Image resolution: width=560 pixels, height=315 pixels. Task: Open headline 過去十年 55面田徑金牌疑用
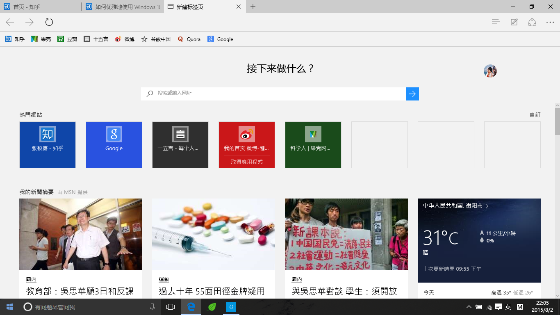point(212,291)
